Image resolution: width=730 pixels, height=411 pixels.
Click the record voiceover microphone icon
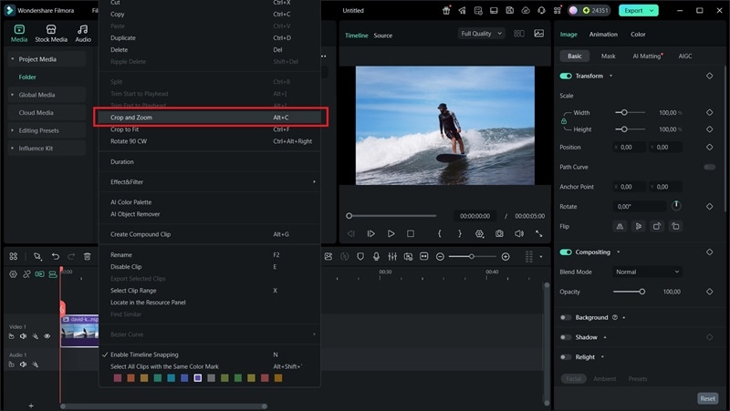[375, 257]
